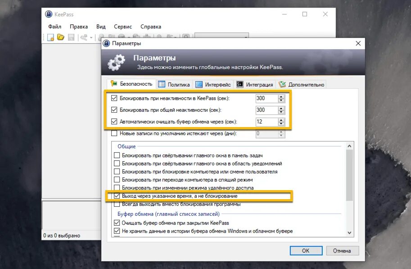
Task: Increase KeePass inactivity lock seconds with up arrow
Action: coord(281,96)
